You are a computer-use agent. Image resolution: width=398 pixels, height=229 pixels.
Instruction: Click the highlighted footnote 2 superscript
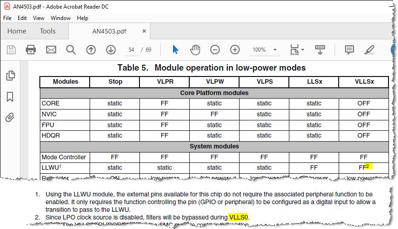pos(368,166)
